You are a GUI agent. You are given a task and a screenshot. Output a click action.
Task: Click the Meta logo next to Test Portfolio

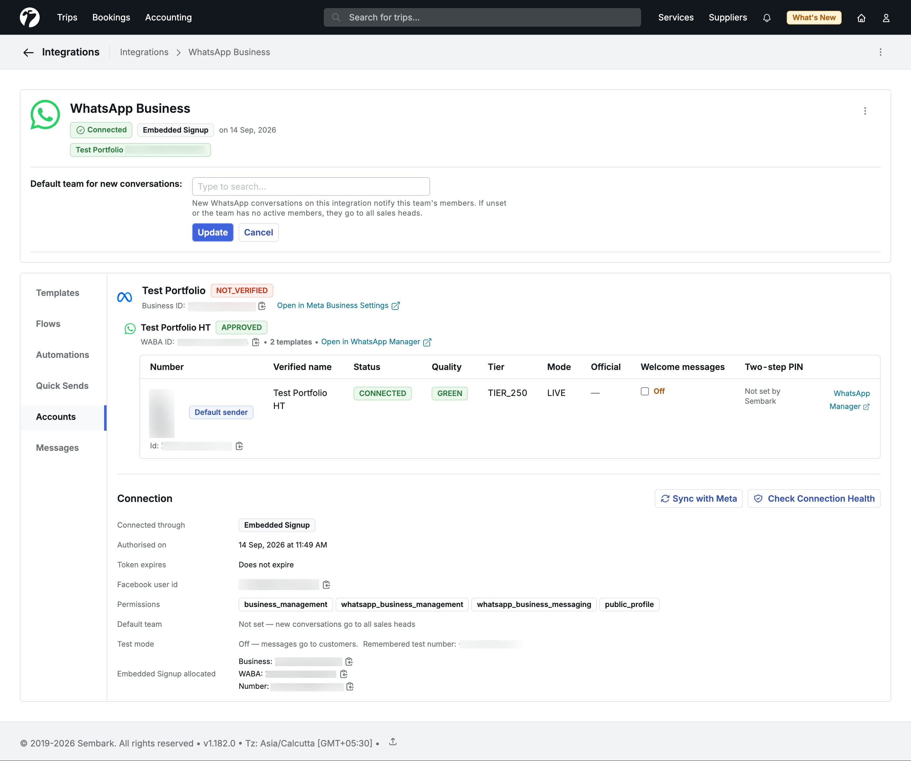point(125,297)
